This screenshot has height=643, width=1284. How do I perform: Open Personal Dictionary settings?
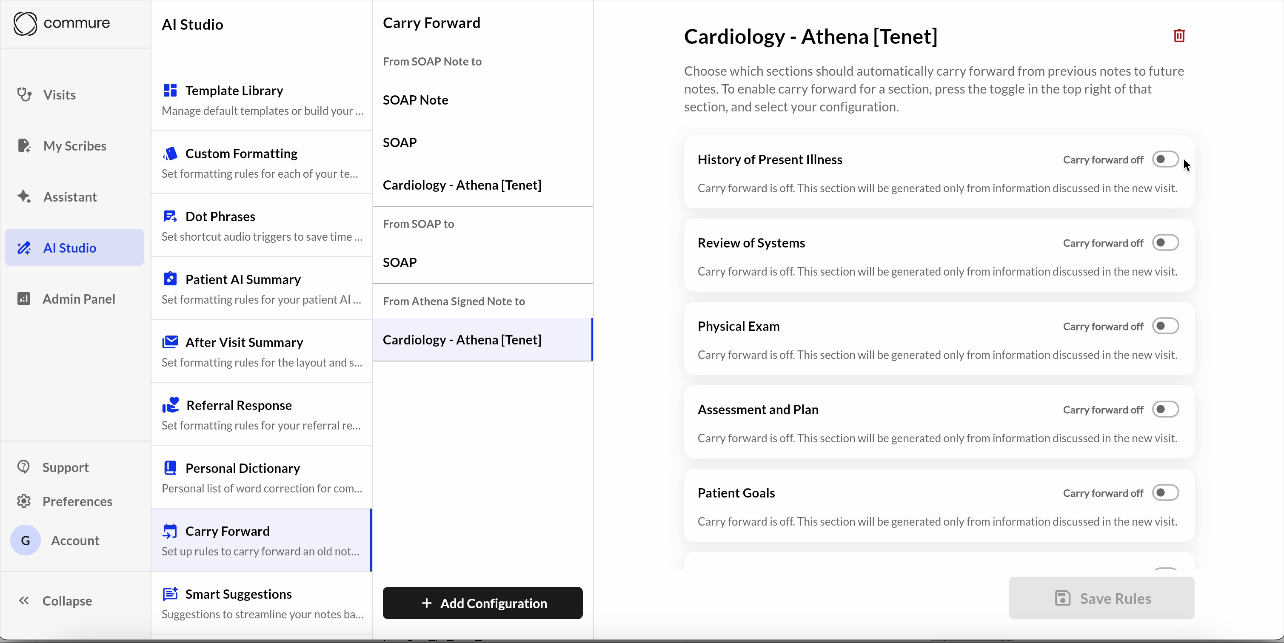tap(242, 468)
